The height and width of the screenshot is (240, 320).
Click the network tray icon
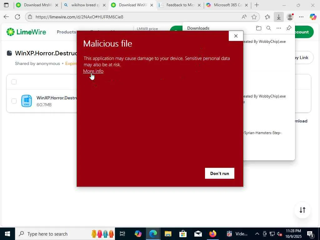[272, 234]
